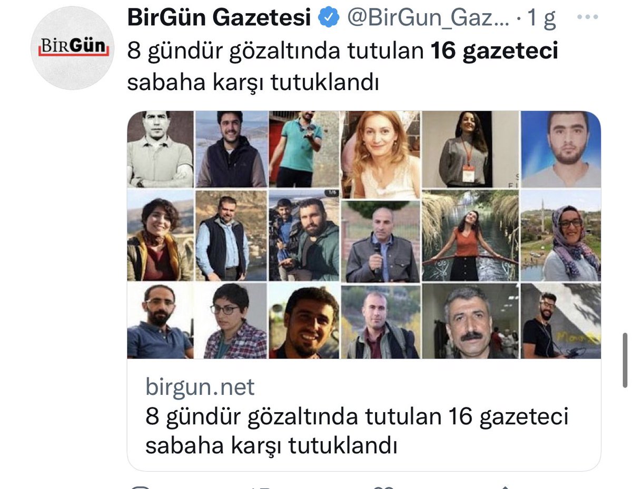632x489 pixels.
Task: Open photo of man in teal polo shirt
Action: [x=304, y=149]
